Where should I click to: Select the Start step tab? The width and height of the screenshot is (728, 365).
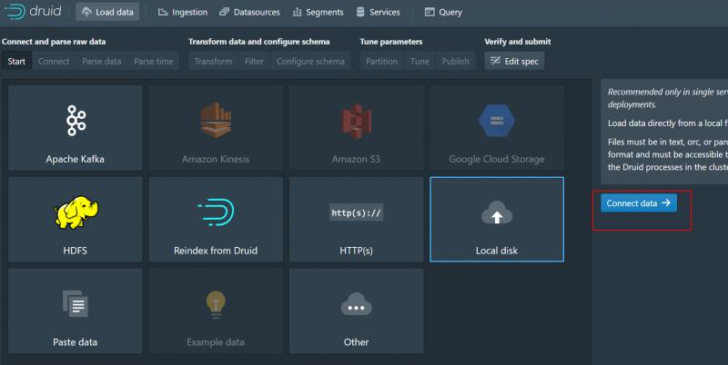tap(16, 61)
